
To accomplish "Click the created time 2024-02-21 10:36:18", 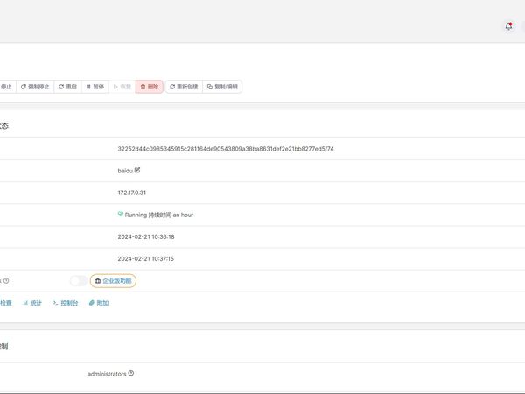I will click(x=146, y=237).
